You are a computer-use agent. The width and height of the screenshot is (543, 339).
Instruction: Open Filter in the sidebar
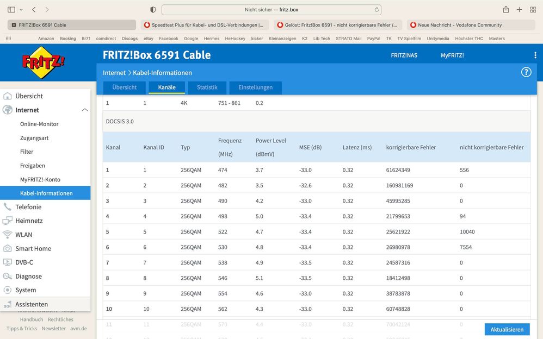point(27,152)
